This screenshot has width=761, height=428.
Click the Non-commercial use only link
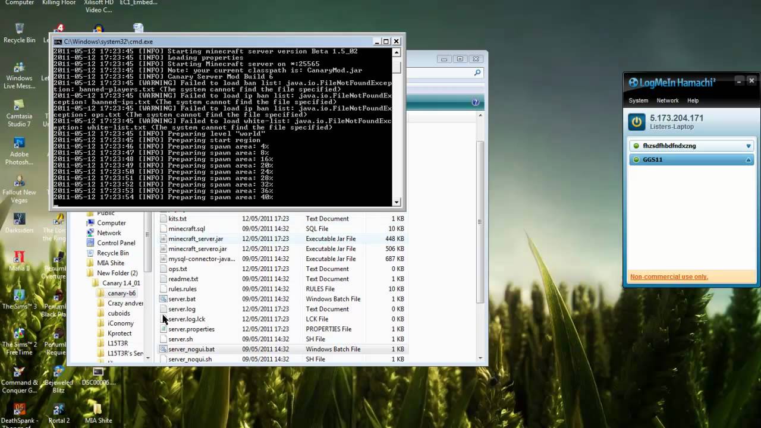click(669, 276)
